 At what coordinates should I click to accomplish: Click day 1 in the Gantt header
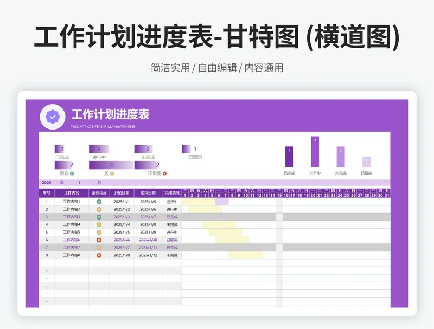(185, 195)
